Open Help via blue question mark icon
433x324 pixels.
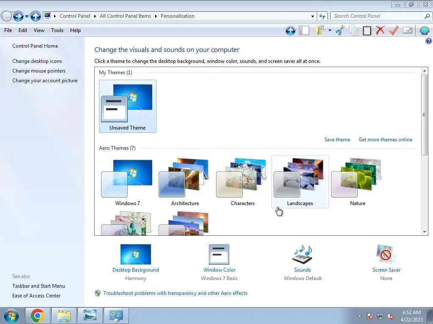pos(429,41)
